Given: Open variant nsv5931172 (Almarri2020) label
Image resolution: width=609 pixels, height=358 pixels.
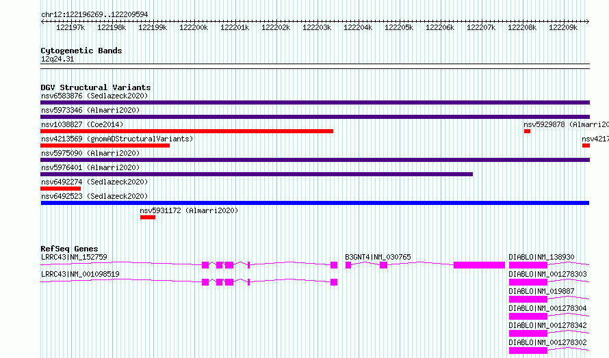Looking at the screenshot, I should coord(189,210).
